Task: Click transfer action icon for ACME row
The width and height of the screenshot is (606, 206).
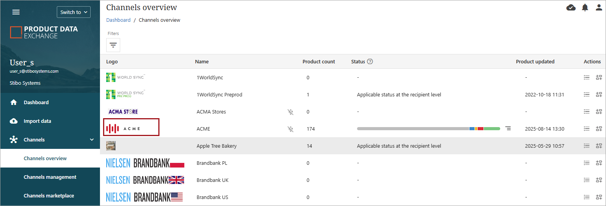Action: coord(599,129)
